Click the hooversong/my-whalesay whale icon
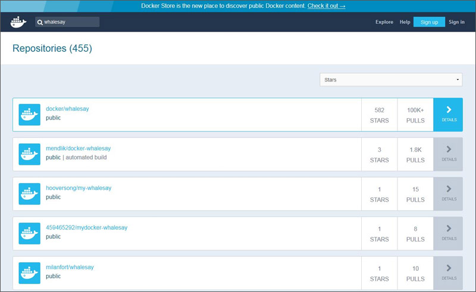This screenshot has width=476, height=292. tap(30, 194)
